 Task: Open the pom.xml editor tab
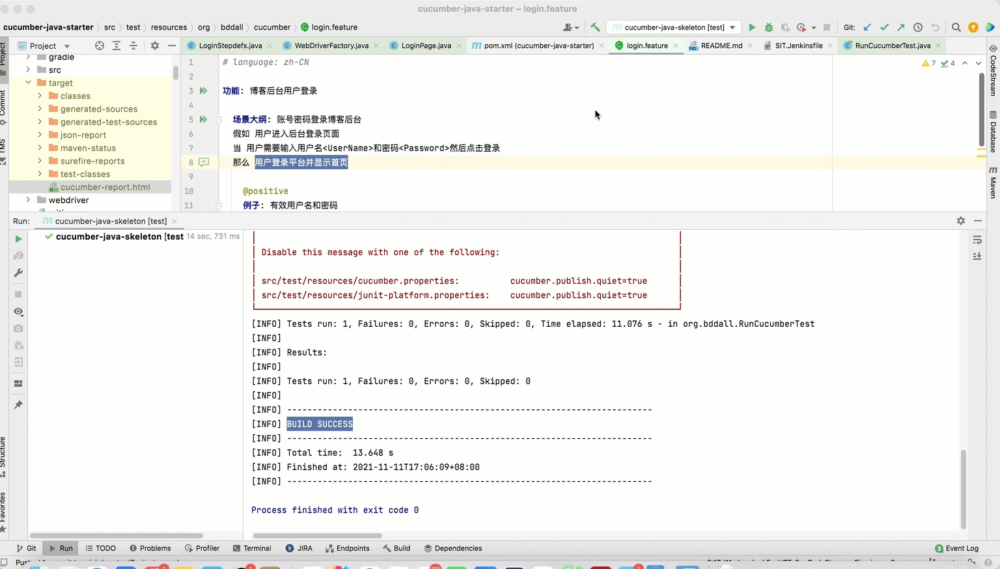click(538, 46)
